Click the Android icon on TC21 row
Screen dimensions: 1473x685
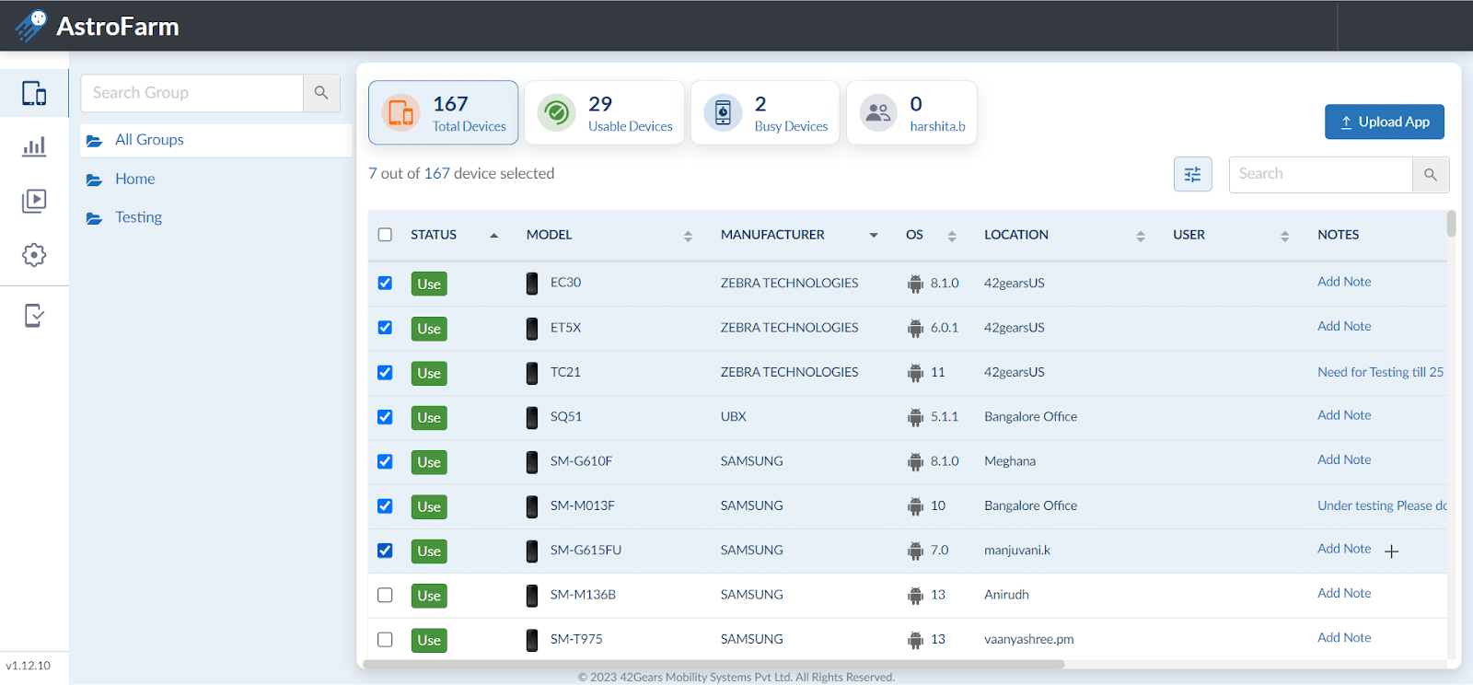pyautogui.click(x=915, y=373)
